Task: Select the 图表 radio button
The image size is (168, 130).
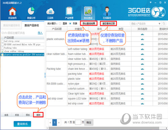Action: [x=60, y=23]
